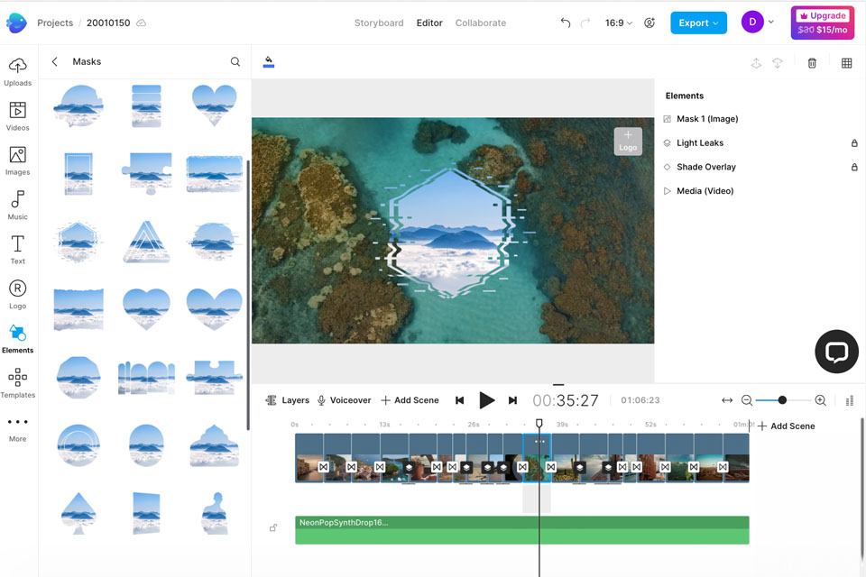
Task: Click the Voiceover button
Action: (344, 400)
